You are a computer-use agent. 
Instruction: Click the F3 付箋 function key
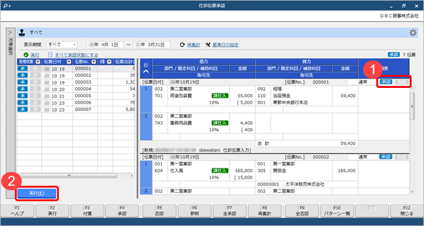[87, 211]
